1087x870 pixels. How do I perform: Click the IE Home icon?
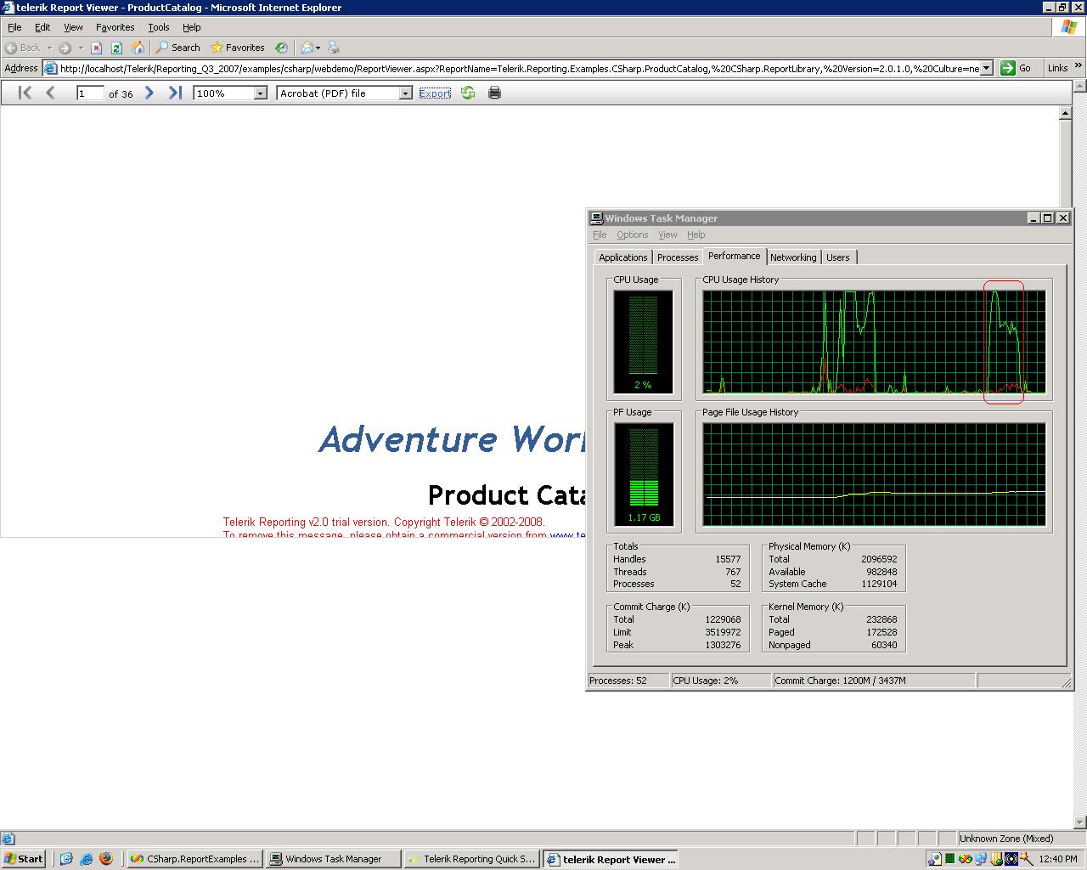click(x=138, y=48)
